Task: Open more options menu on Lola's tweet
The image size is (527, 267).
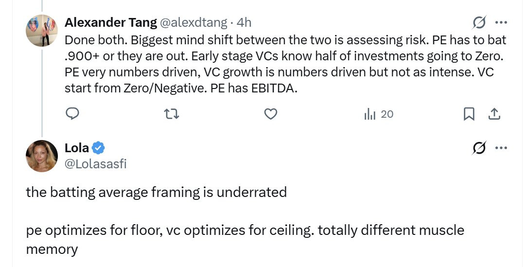Action: pos(501,148)
